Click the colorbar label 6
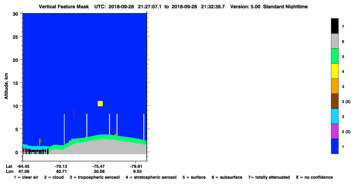Screen dimensions: 360x185 point(343,42)
